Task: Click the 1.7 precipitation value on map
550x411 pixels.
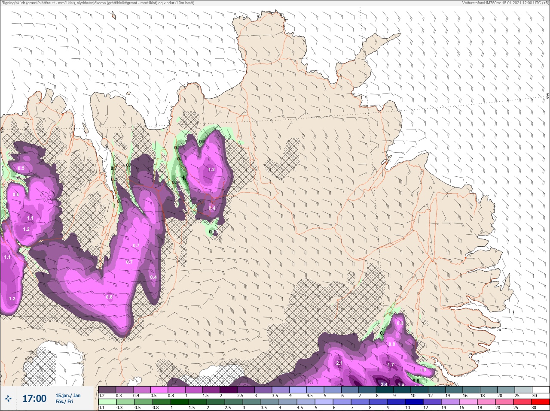Action: 391,365
